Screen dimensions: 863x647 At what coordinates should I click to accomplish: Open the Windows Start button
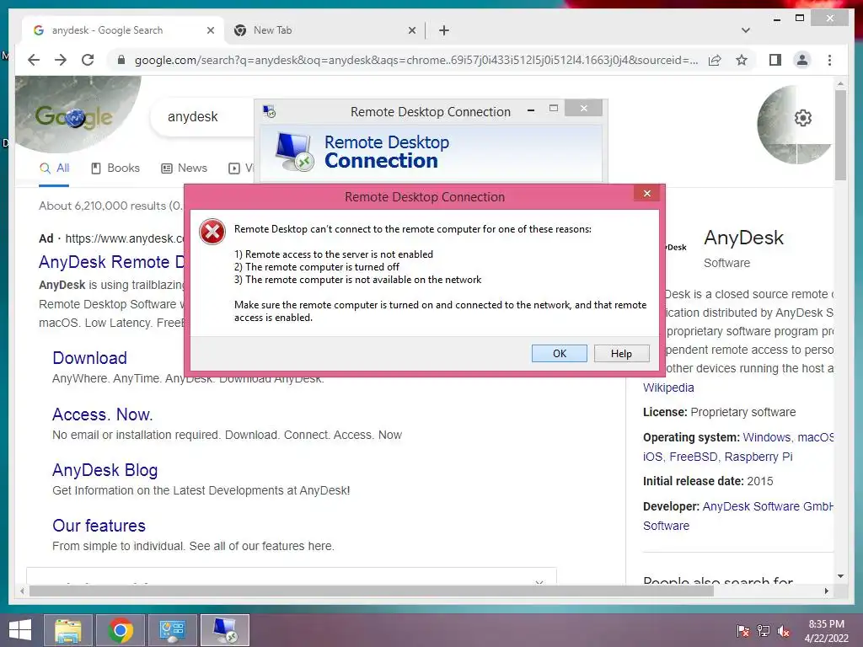pos(20,630)
